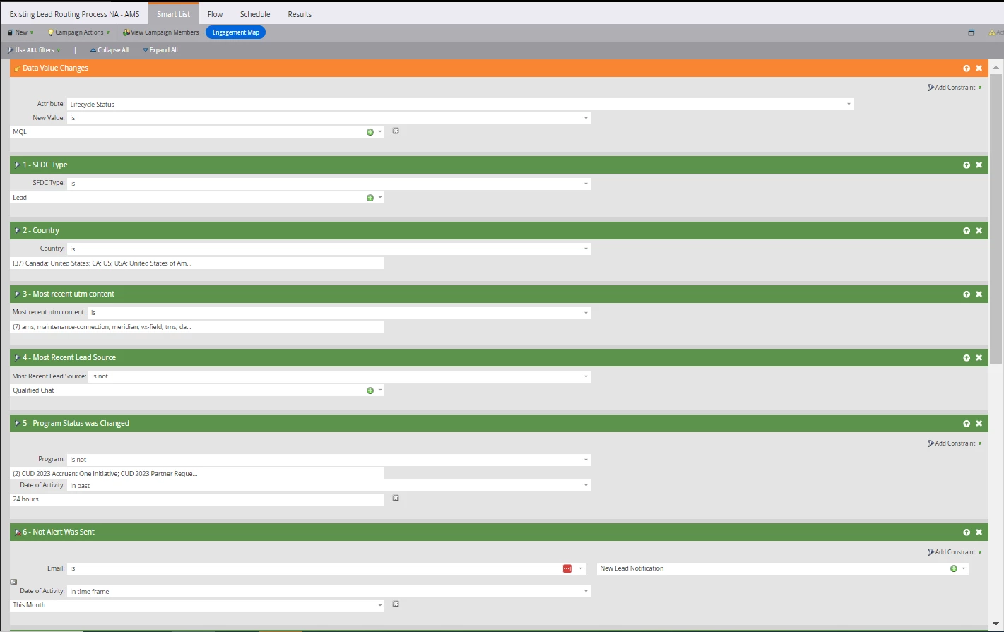This screenshot has width=1004, height=632.
Task: Open the Country operator dropdown
Action: tap(586, 249)
